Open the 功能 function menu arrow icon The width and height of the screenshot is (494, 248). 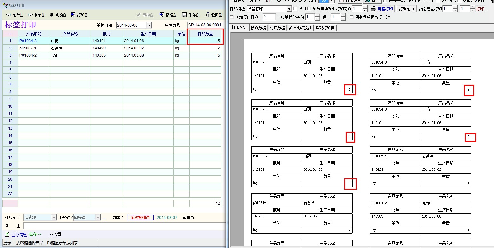pos(52,15)
